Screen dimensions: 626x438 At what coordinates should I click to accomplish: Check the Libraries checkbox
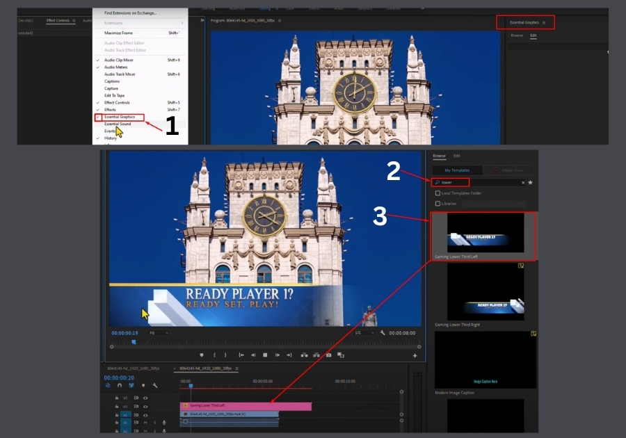[438, 204]
